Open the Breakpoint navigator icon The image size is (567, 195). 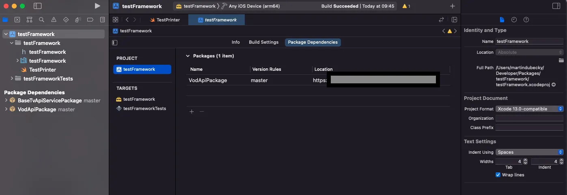[x=90, y=19]
